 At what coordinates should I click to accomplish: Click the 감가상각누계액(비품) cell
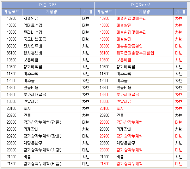(x=52, y=164)
